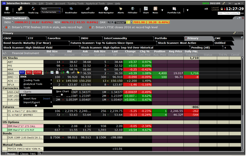
Task: Open the Alerts bell tool
Action: point(121,10)
